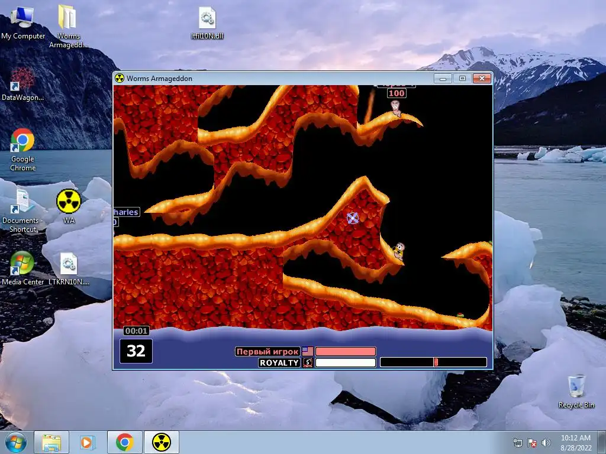The width and height of the screenshot is (606, 454).
Task: Close the Worms Armageddon window
Action: tap(482, 79)
